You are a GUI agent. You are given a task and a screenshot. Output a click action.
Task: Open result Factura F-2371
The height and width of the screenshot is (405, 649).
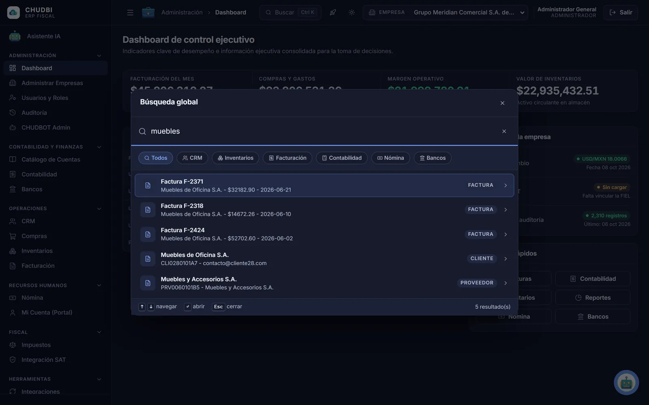coord(324,185)
